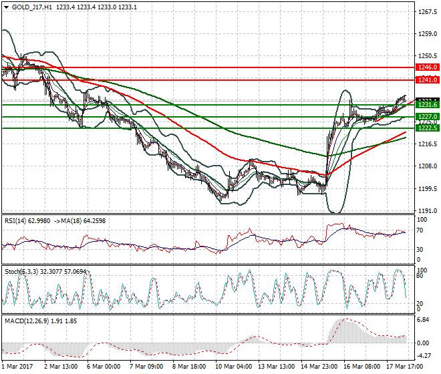Select the 1227.0 green support level label
This screenshot has width=441, height=374.
pyautogui.click(x=428, y=117)
